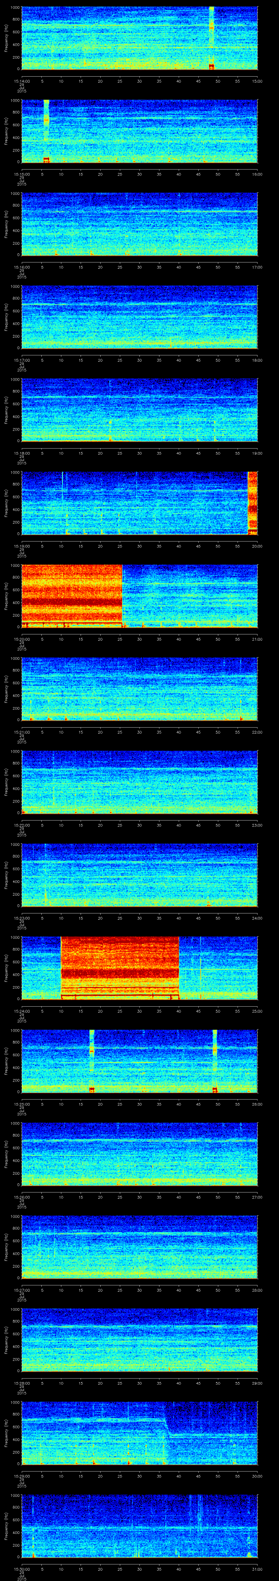The height and width of the screenshot is (1581, 279).
Task: Click the vertical burst near 48 seconds in top panel
Action: (211, 37)
